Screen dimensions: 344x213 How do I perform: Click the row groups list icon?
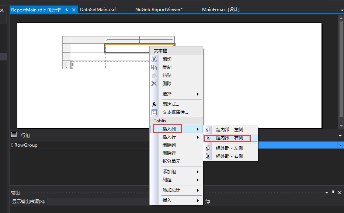(14, 135)
